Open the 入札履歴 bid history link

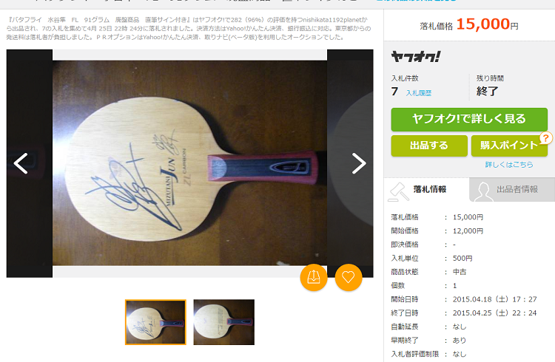[x=418, y=93]
